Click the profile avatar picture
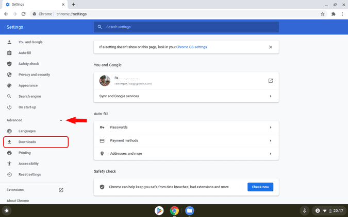Viewport: 348px width, 217px height. (x=105, y=81)
